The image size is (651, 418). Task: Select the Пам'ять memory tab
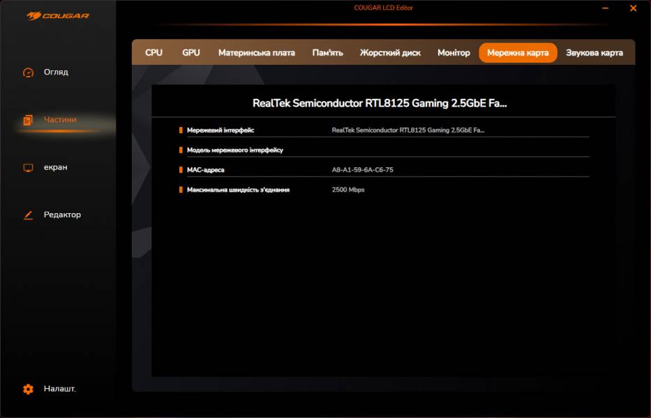point(327,53)
